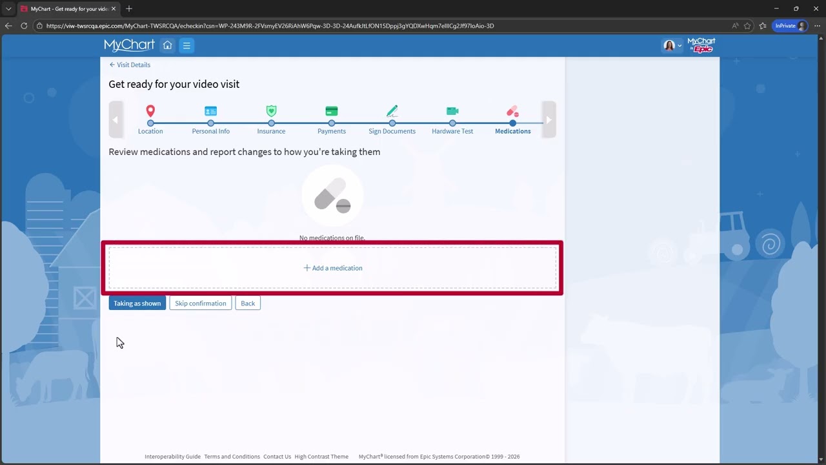
Task: Click the Medications step label
Action: 513,131
